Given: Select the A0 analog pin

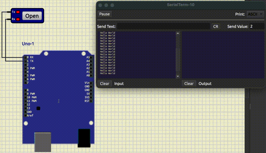Looking at the screenshot, I should (x=91, y=75).
